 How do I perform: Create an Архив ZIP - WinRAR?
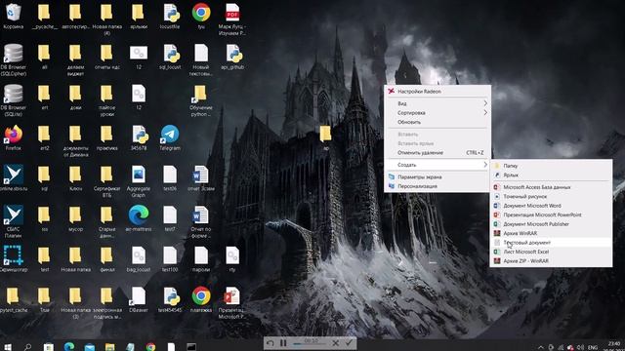pyautogui.click(x=551, y=261)
